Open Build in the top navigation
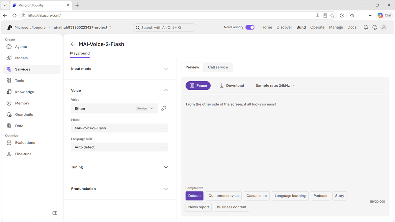 coord(301,27)
